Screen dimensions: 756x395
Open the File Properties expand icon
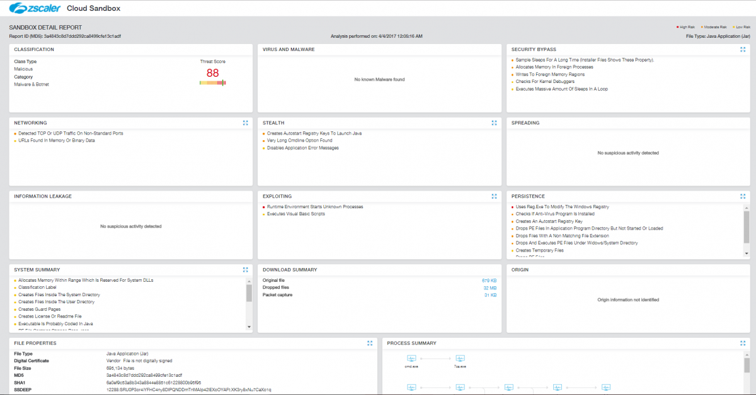(370, 343)
